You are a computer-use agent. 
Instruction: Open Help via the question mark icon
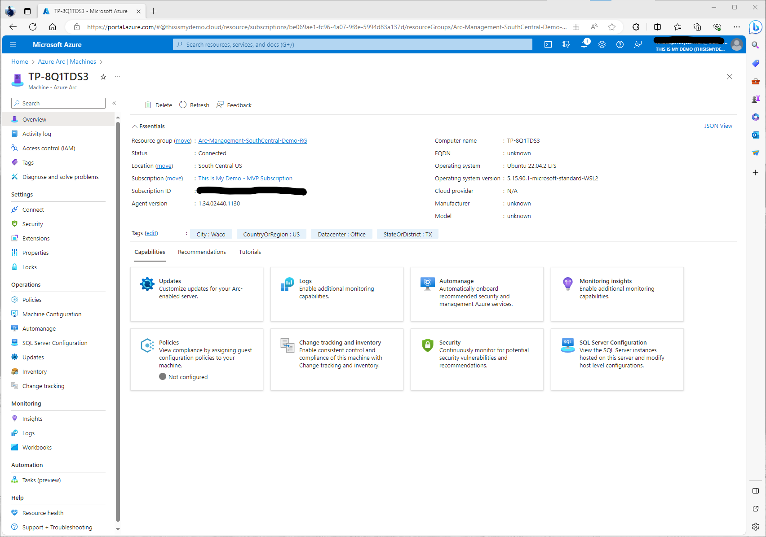pos(620,44)
